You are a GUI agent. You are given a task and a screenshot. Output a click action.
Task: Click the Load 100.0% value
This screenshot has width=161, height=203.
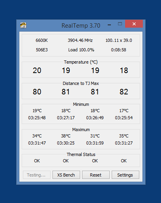(81, 50)
